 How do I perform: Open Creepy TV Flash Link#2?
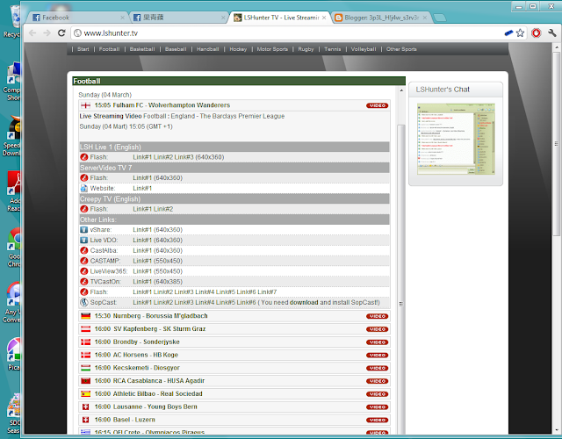pyautogui.click(x=162, y=209)
